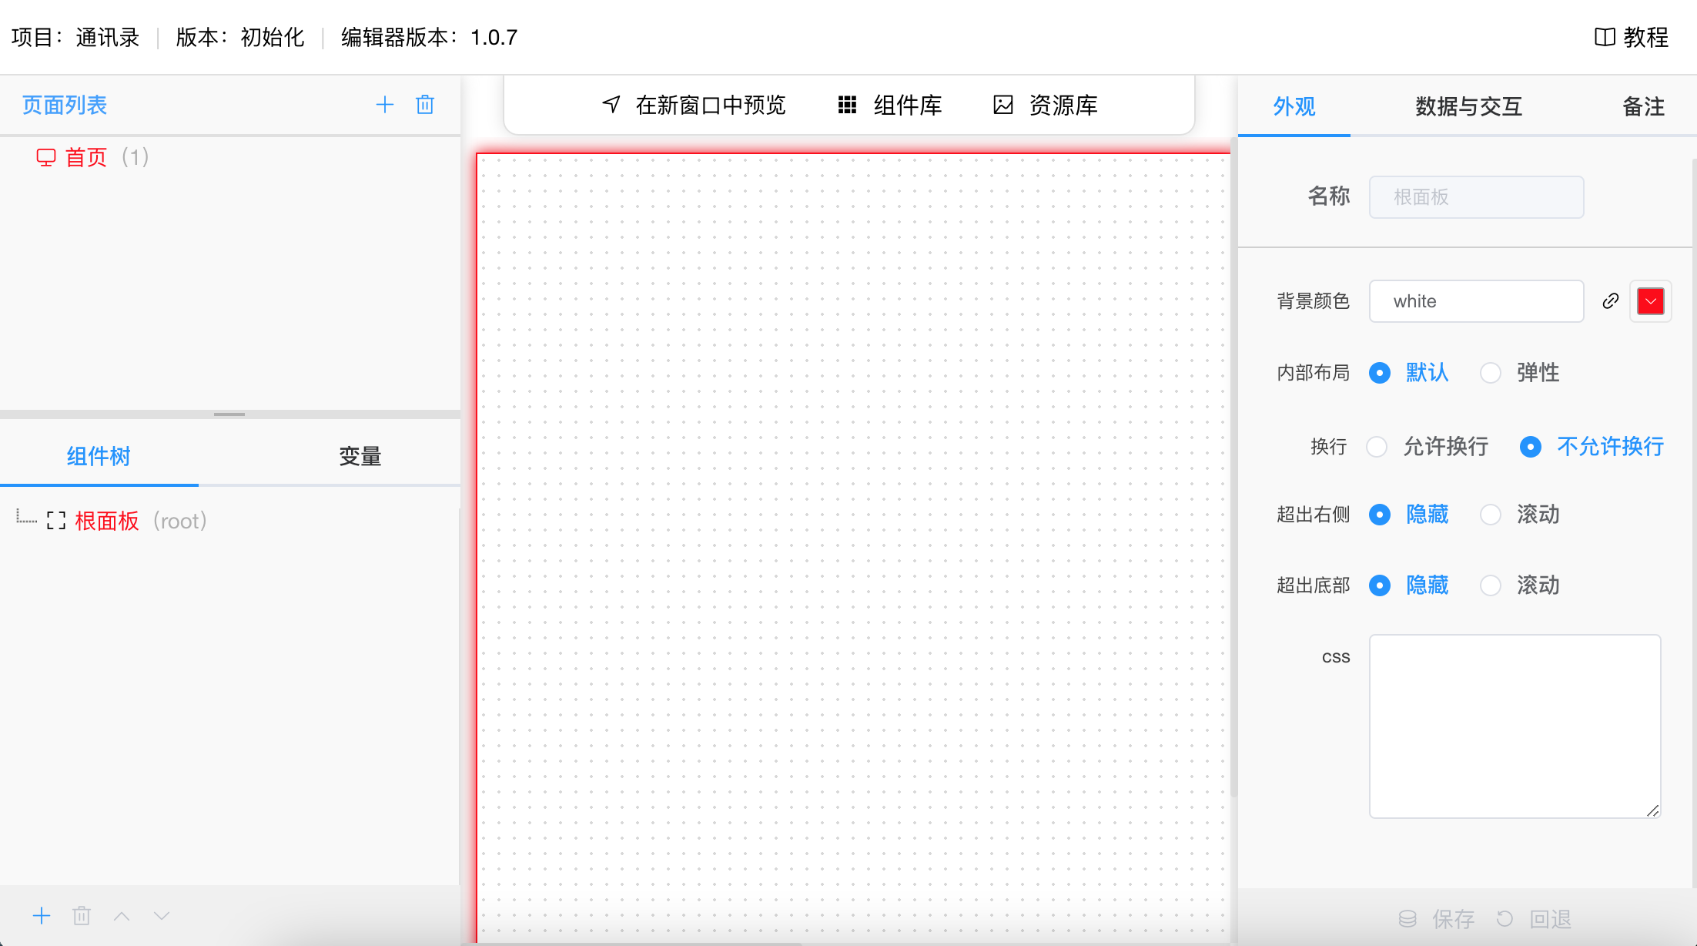Click the 版本: 初始化 label
1697x946 pixels.
240,37
